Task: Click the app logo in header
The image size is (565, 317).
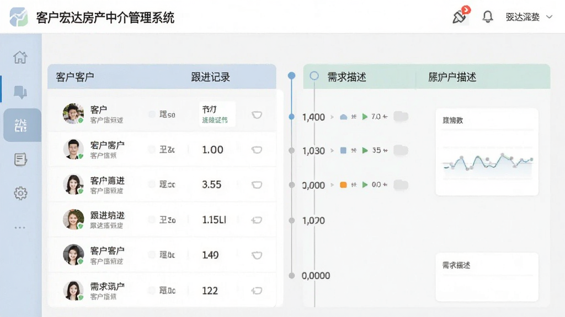Action: pos(19,17)
